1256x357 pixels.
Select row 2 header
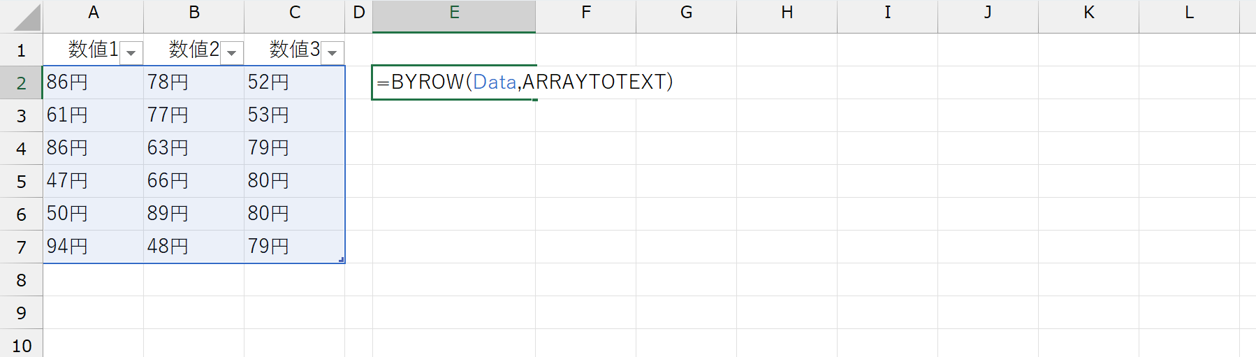tap(21, 83)
